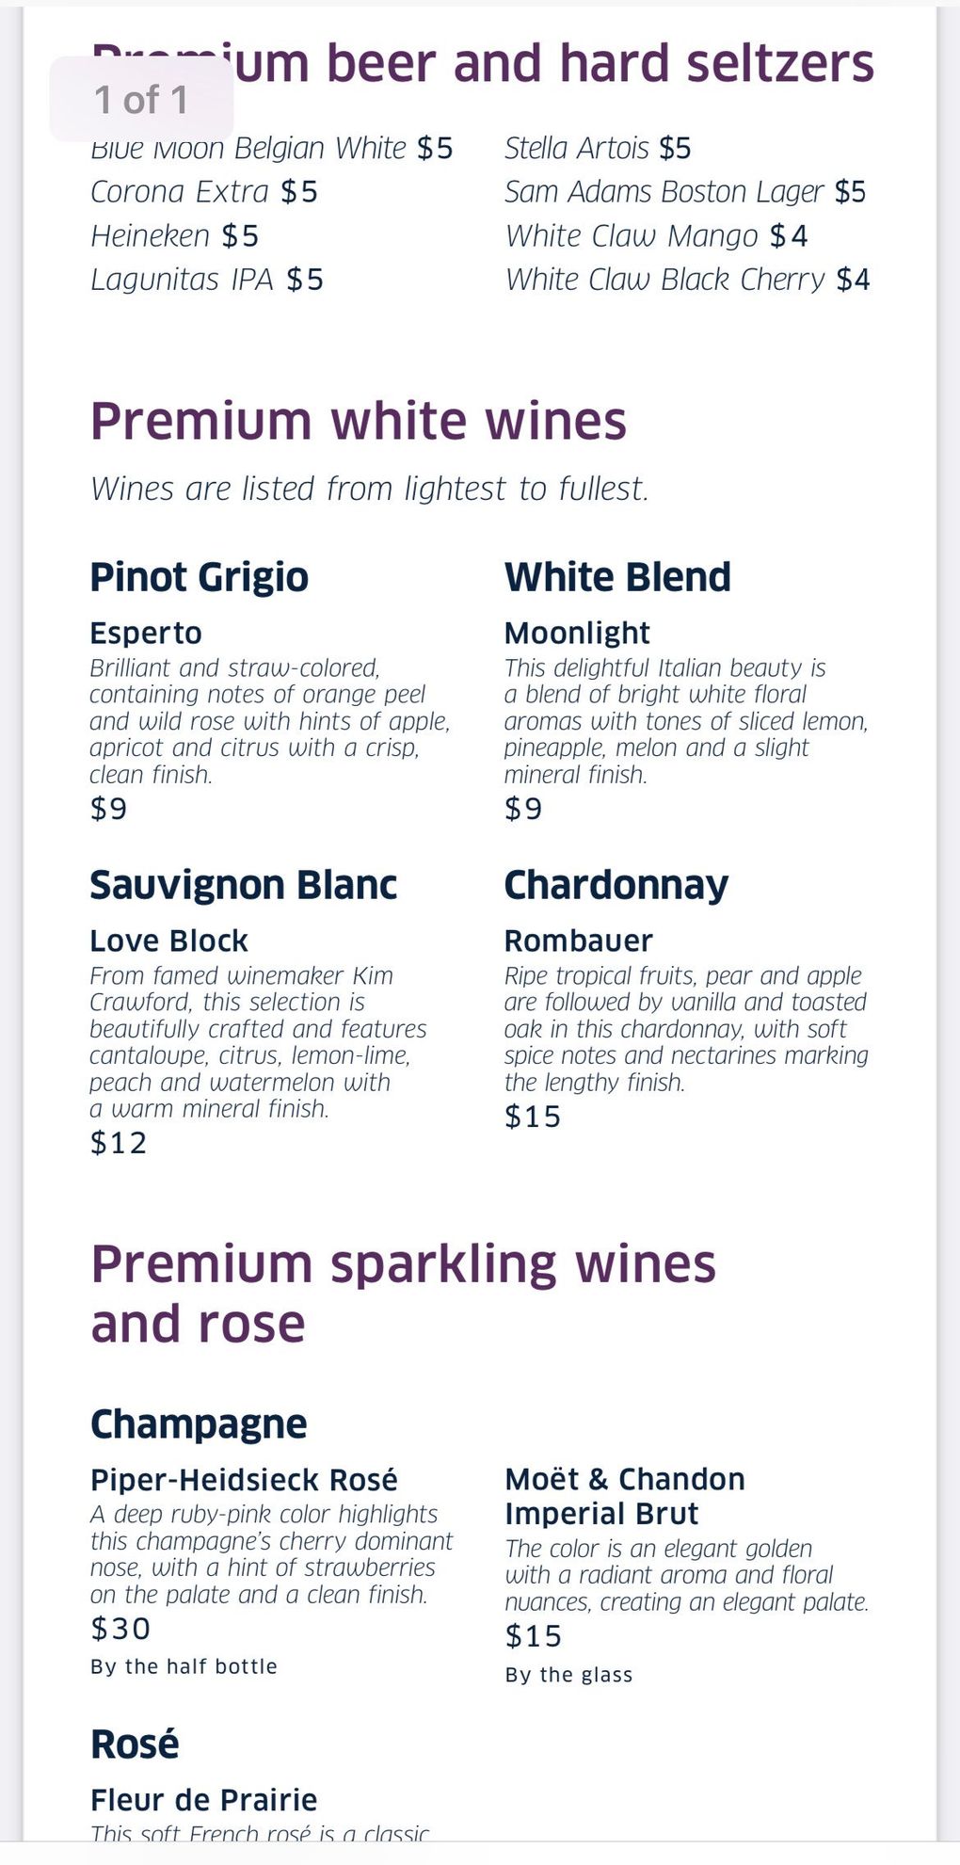Tap the '1 of 1' page indicator
The image size is (960, 1865).
[141, 99]
